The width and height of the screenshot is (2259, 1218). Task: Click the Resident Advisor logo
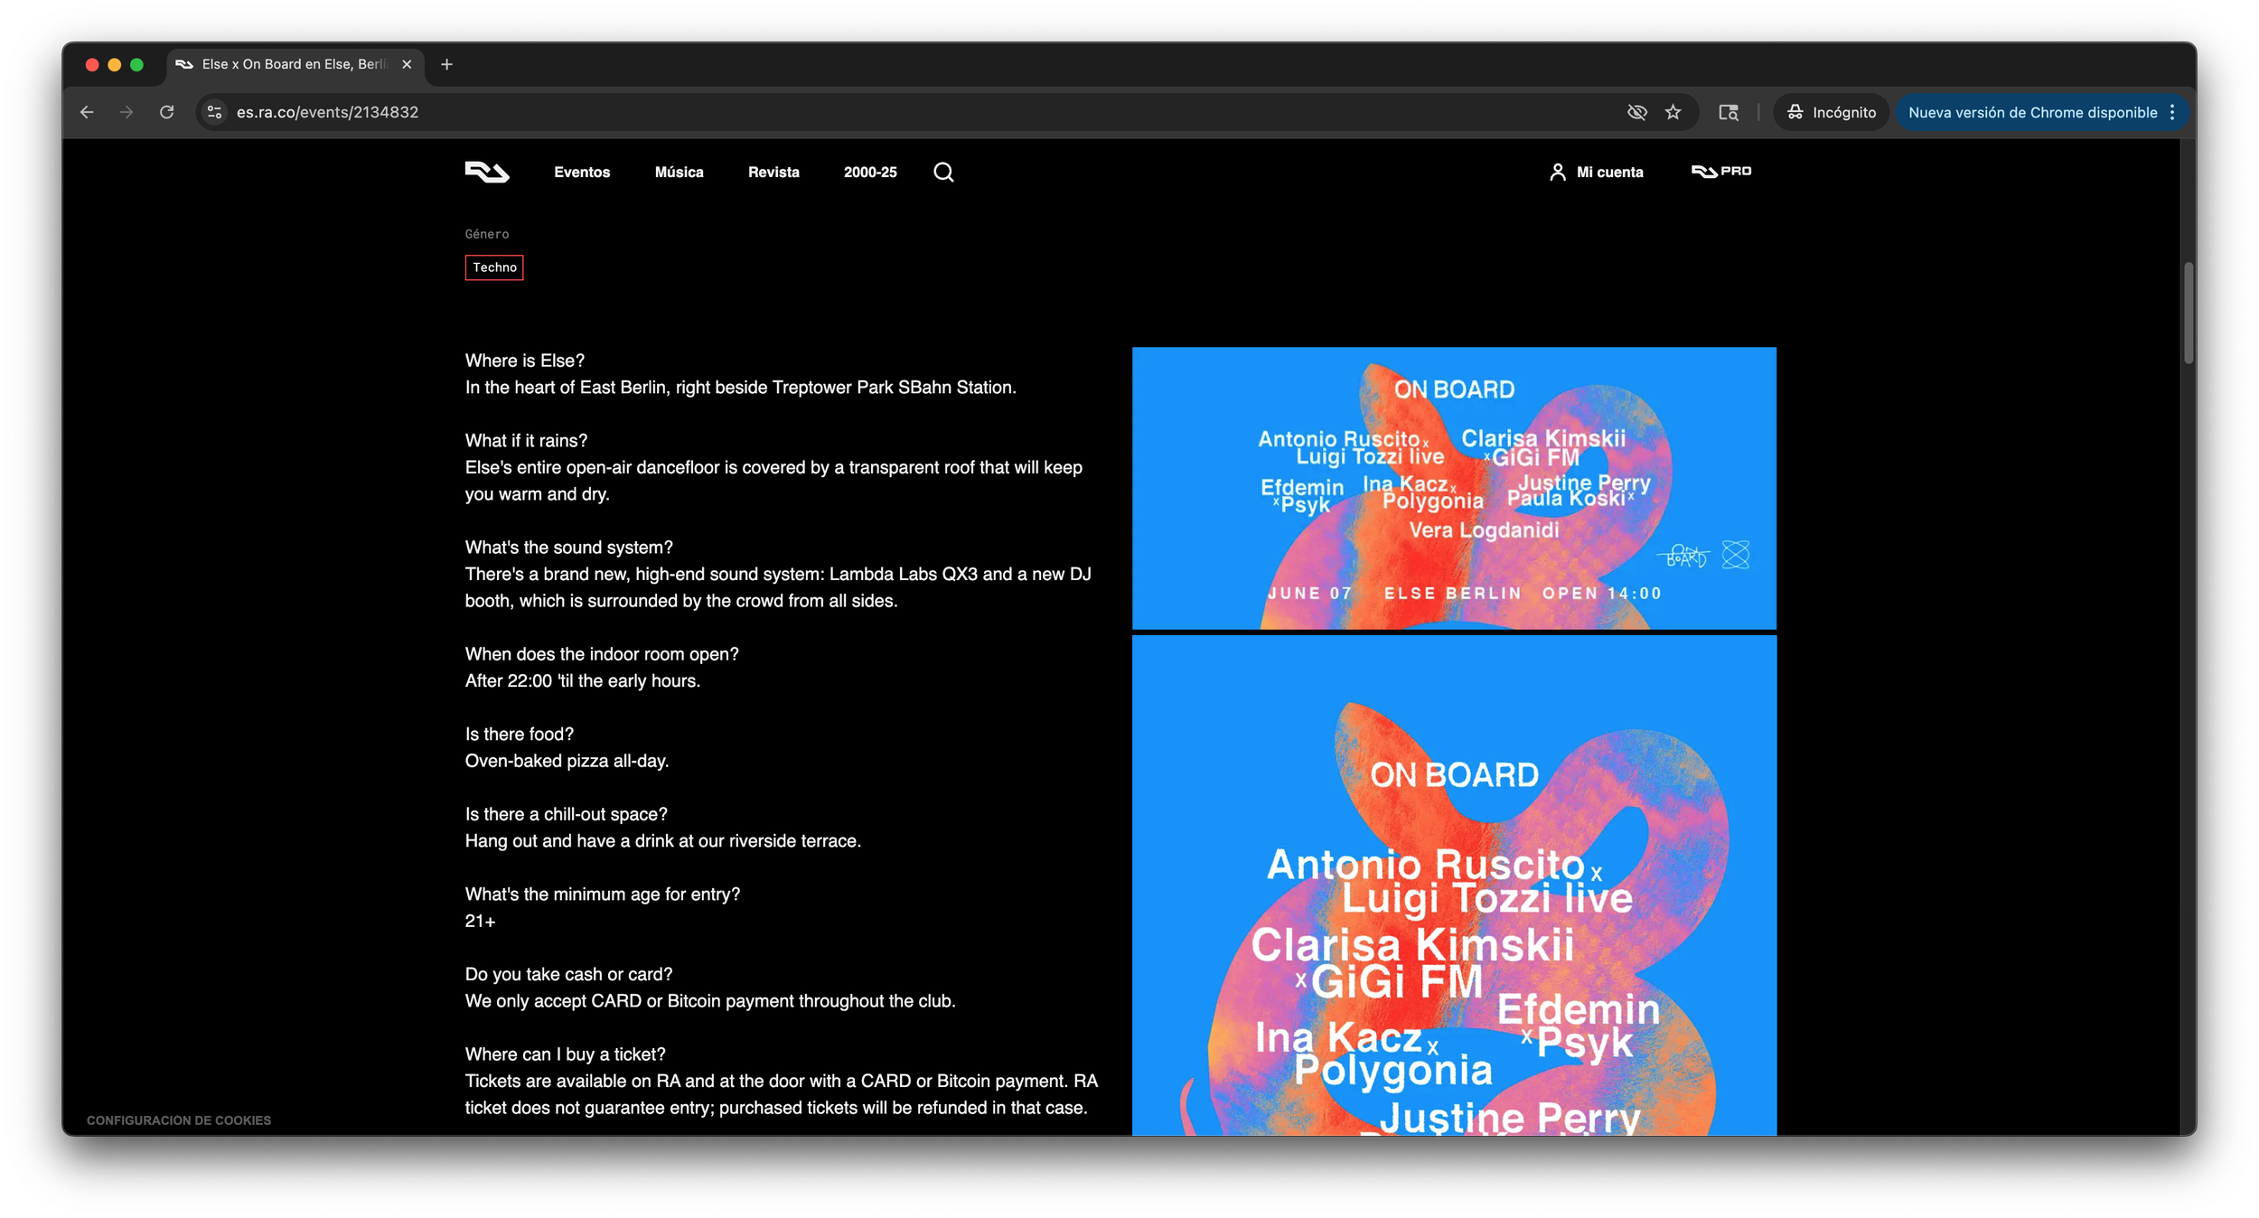[487, 172]
